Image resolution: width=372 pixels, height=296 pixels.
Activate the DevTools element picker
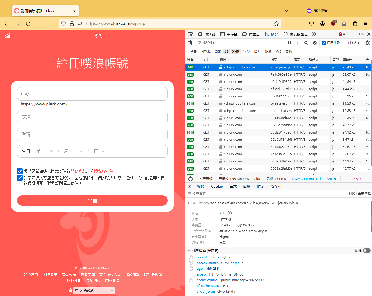click(190, 34)
